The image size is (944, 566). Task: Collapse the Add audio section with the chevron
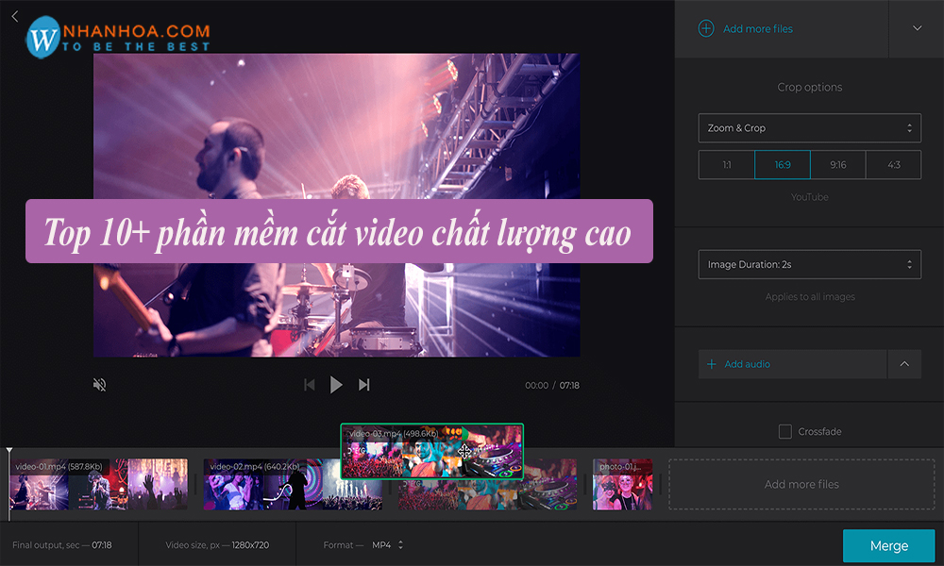click(903, 364)
